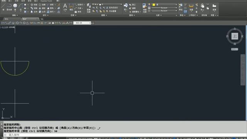Select the Text annotation tool
This screenshot has height=139, width=247.
[65, 7]
